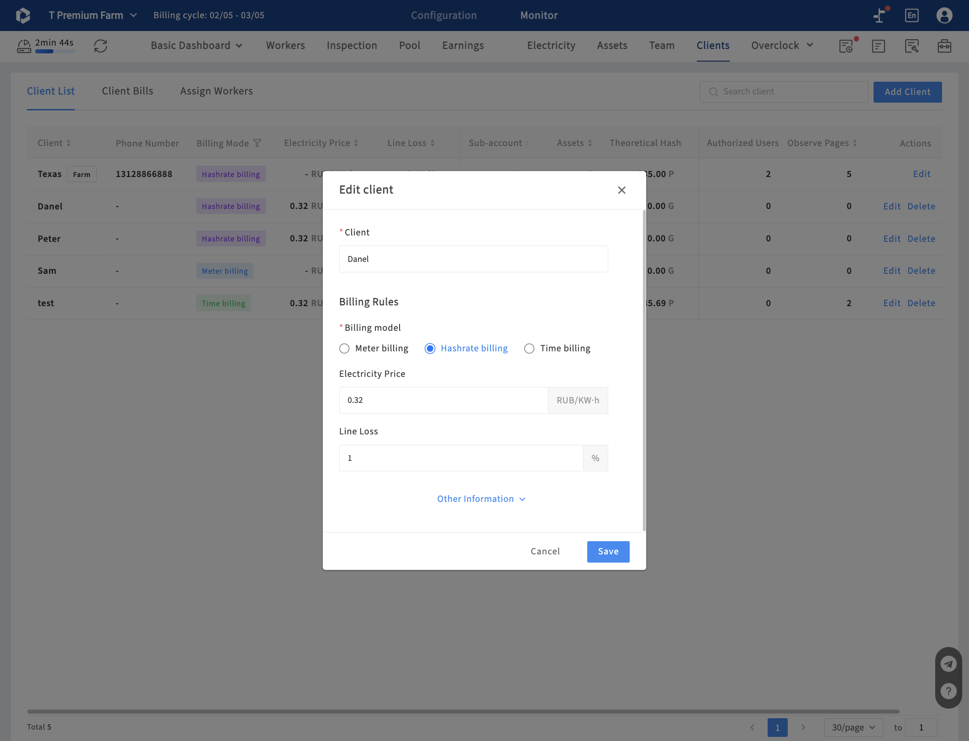
Task: Open the toolbox icon in toolbar
Action: tap(944, 46)
